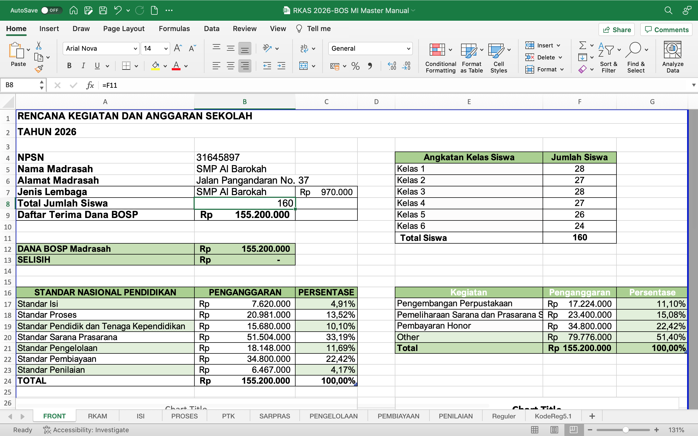Click the Comments button

point(666,29)
